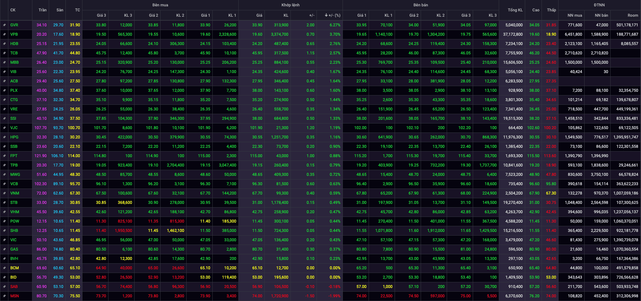Click the Khớp lệnh KL column header
The height and width of the screenshot is (301, 641).
pos(286,15)
